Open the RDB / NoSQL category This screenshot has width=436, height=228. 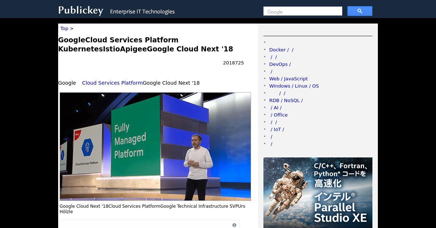pos(286,101)
